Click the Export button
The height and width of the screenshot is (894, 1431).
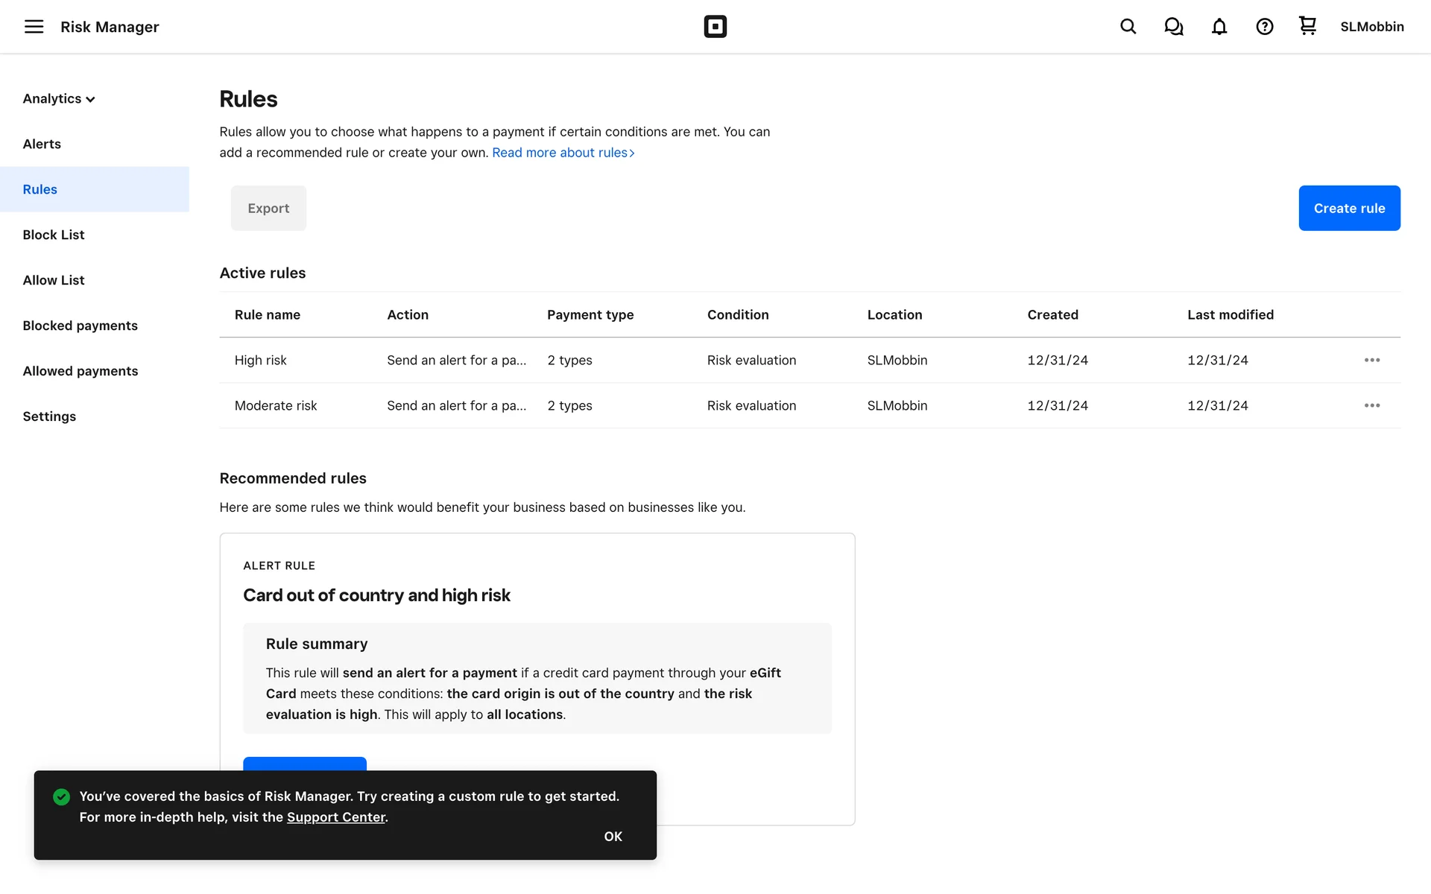pyautogui.click(x=268, y=209)
